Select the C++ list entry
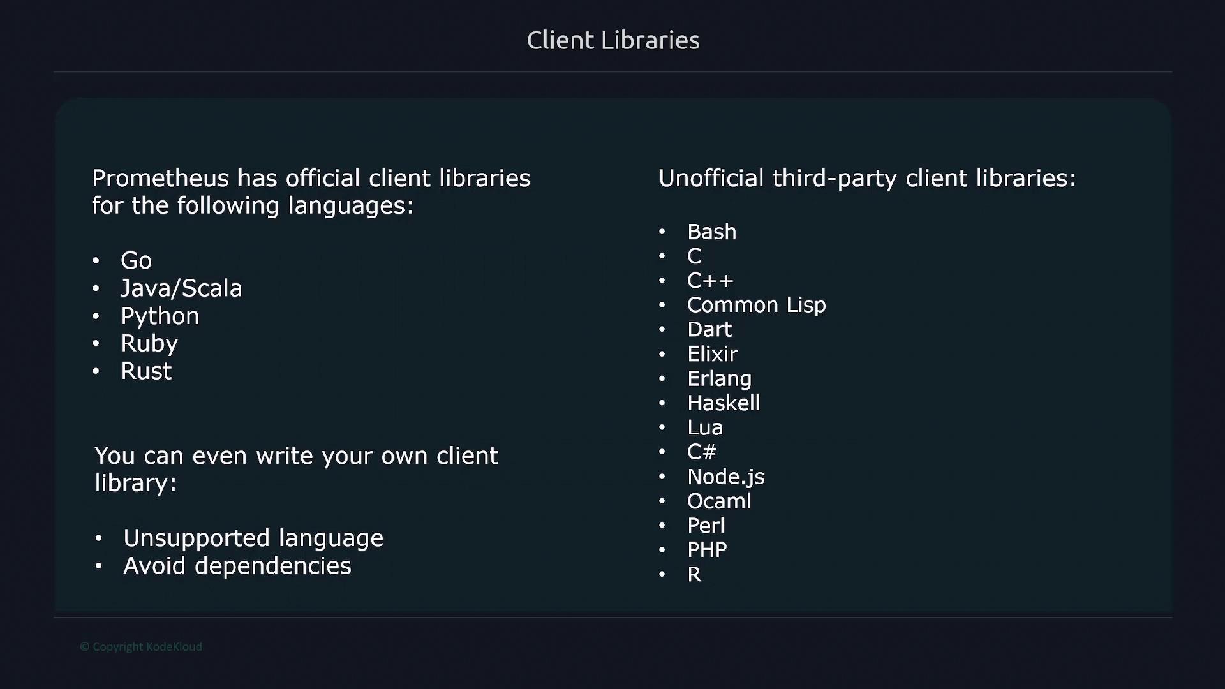The height and width of the screenshot is (689, 1225). [x=709, y=281]
